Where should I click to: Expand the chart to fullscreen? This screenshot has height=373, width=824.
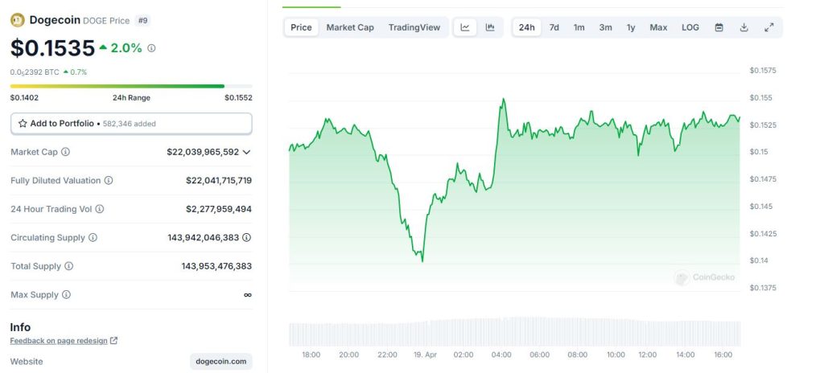(769, 27)
